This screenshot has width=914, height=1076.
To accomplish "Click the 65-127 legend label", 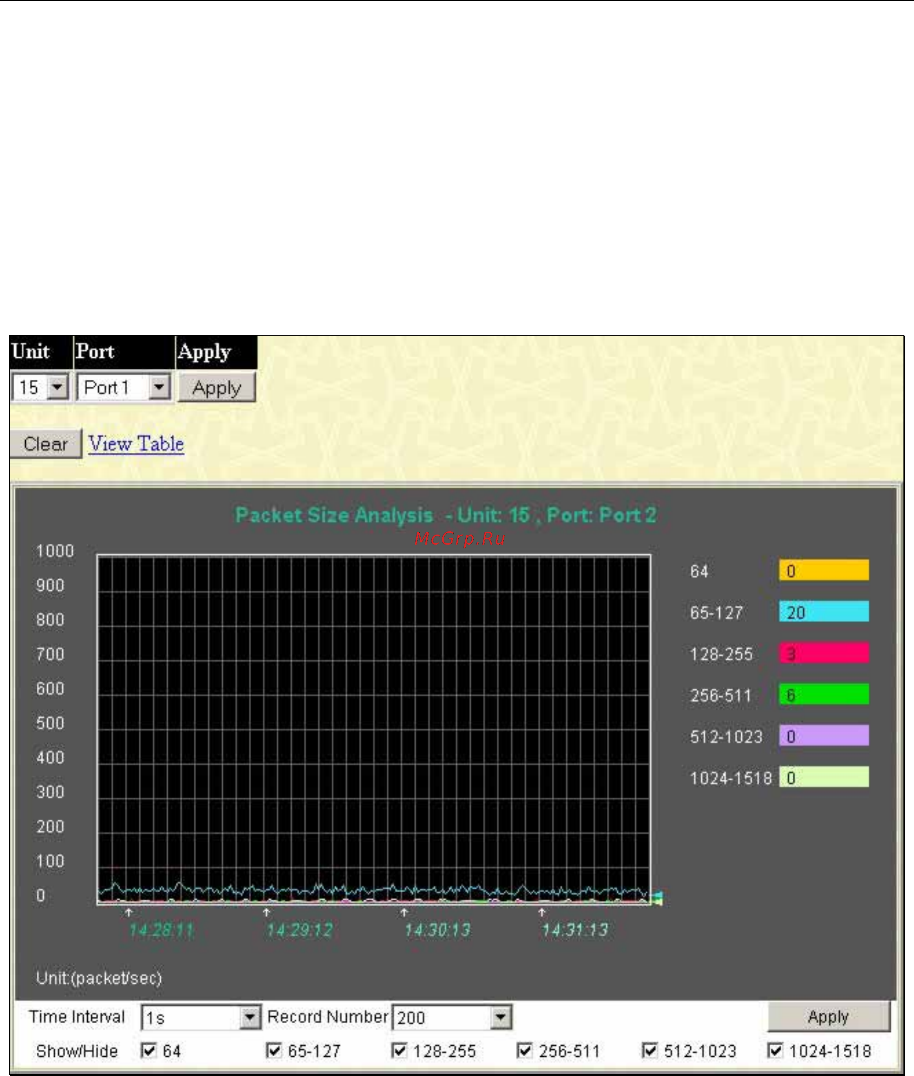I will (x=717, y=613).
